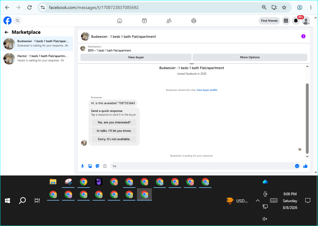Viewport: 318px width, 226px height.
Task: Open the Windows Start menu
Action: tap(7, 201)
